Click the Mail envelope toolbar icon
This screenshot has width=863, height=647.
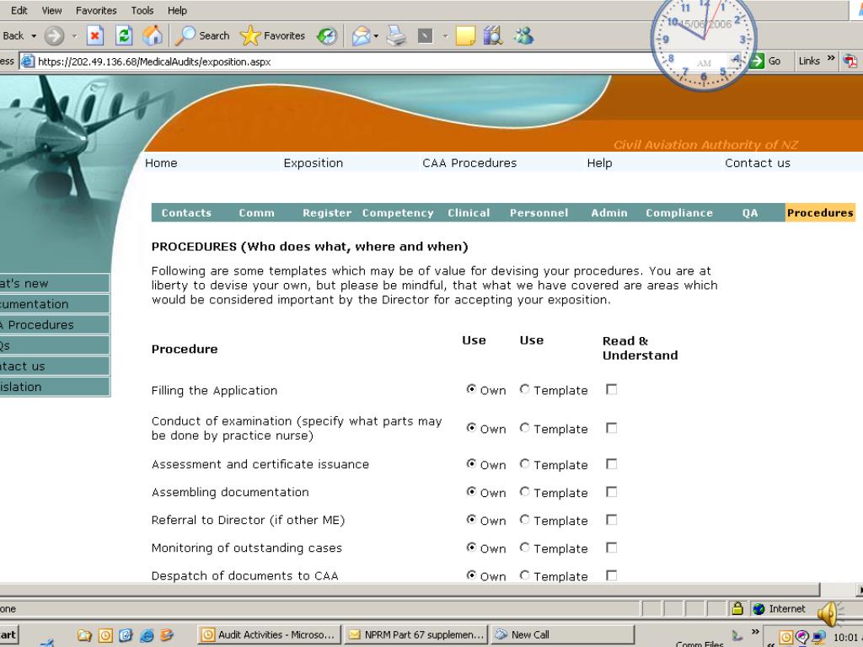[361, 36]
